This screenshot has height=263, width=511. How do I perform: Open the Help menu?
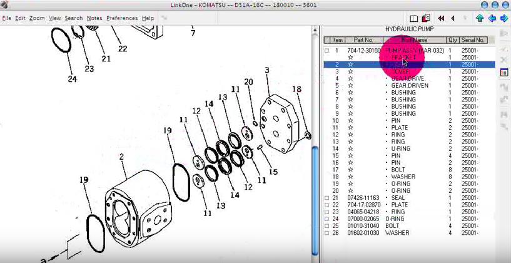[148, 18]
